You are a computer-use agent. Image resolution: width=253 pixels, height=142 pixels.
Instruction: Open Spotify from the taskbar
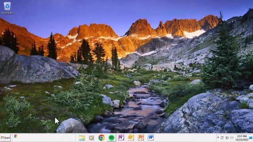tap(111, 138)
